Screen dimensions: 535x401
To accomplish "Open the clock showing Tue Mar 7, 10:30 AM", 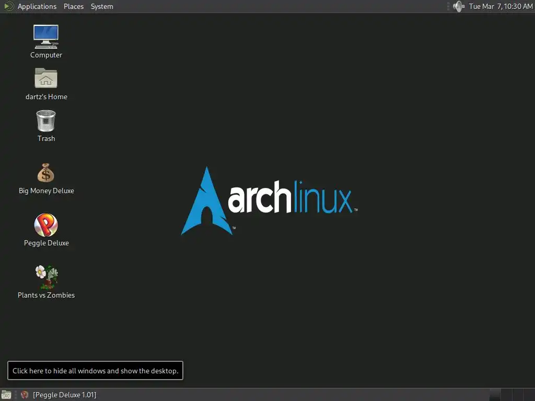I will tap(501, 6).
